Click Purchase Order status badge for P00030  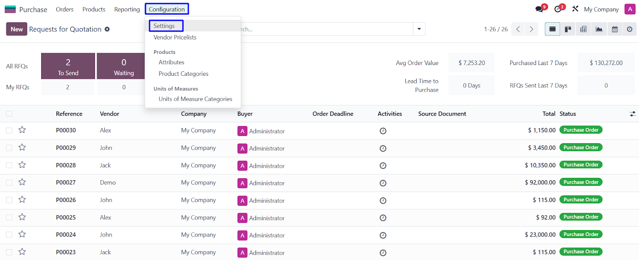pos(581,130)
